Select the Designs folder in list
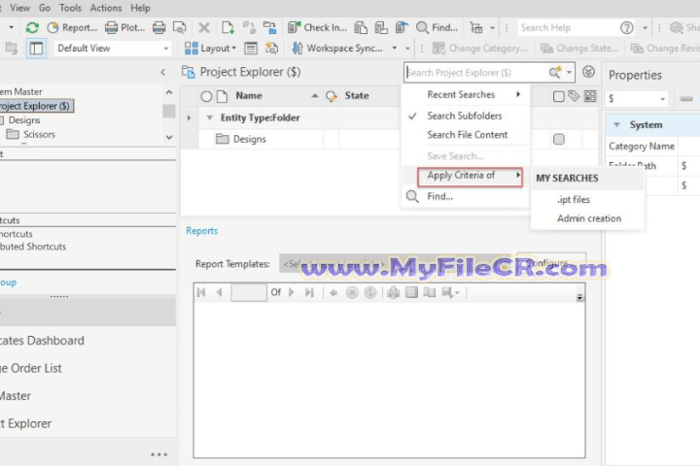This screenshot has height=466, width=700. [249, 139]
